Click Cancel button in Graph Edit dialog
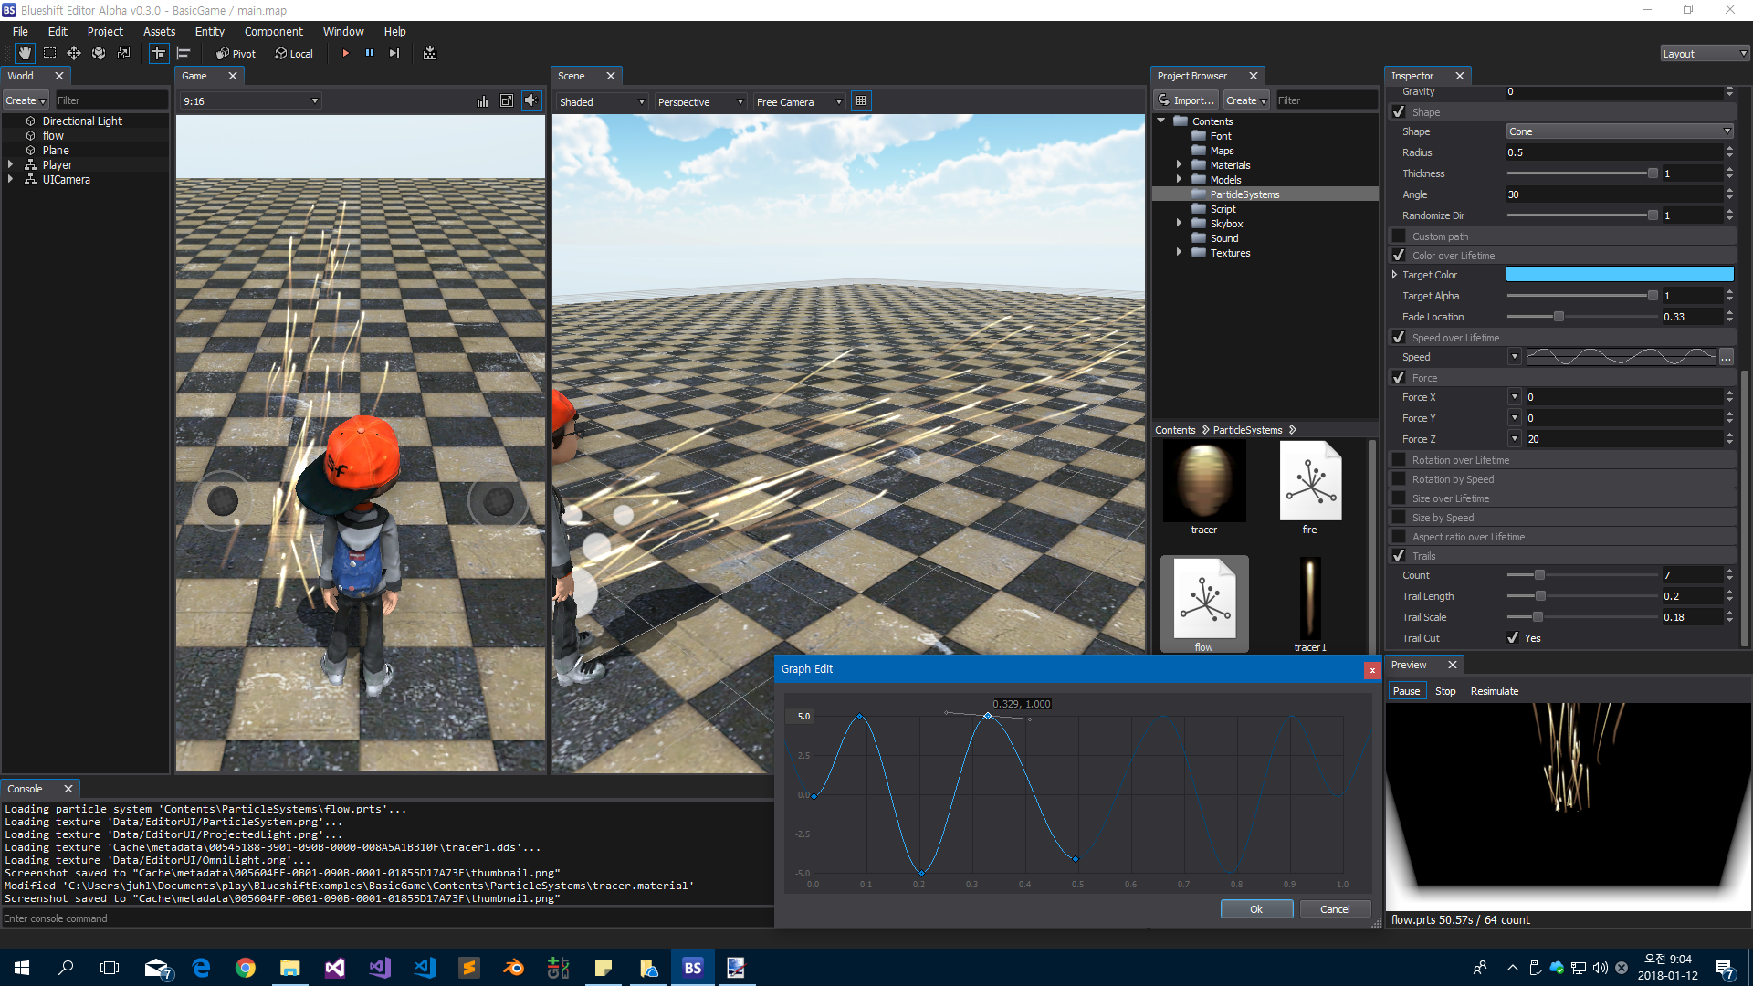This screenshot has width=1753, height=986. 1334,909
